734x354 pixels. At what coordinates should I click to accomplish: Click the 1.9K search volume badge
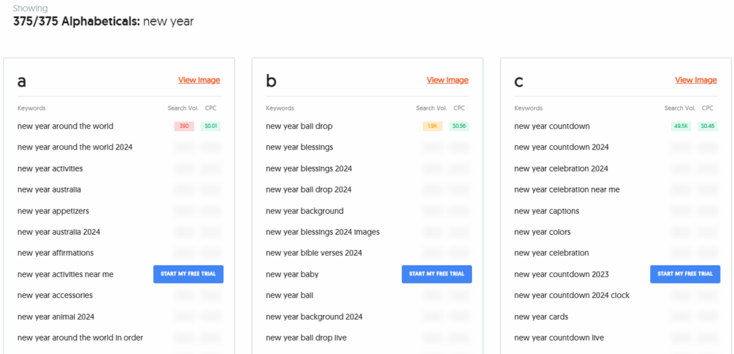(432, 126)
